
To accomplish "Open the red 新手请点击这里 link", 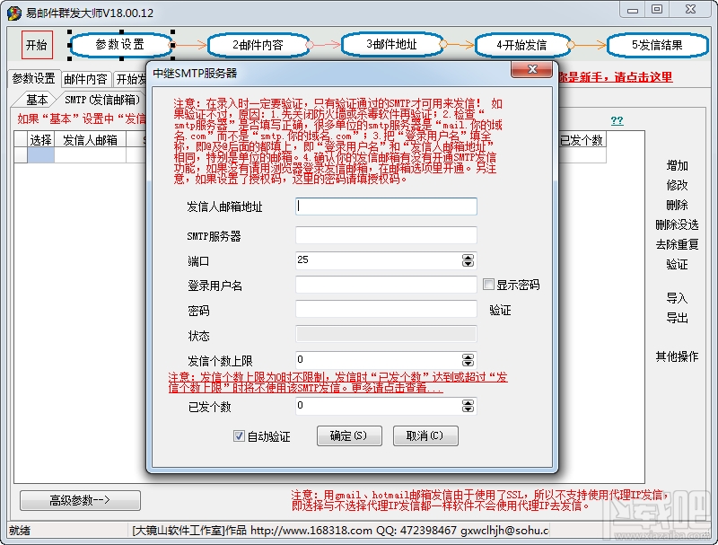I will click(x=616, y=77).
